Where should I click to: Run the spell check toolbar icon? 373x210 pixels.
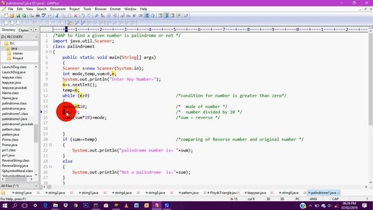coord(44,16)
